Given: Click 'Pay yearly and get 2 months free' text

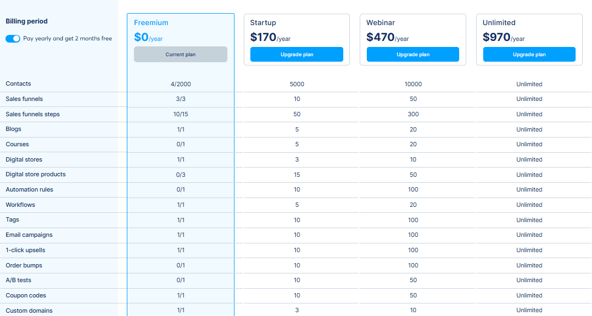Looking at the screenshot, I should (x=67, y=39).
